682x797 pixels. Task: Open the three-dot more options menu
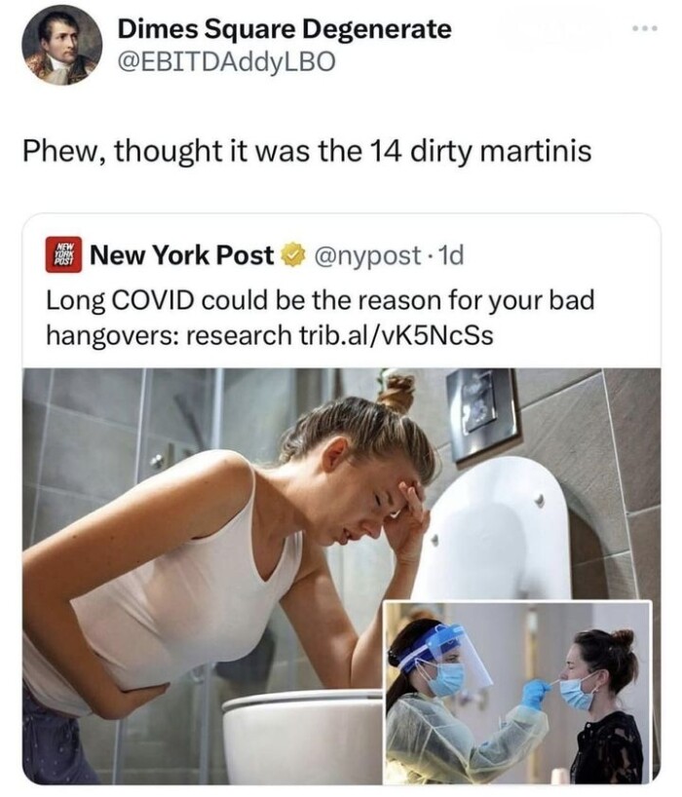pos(645,28)
